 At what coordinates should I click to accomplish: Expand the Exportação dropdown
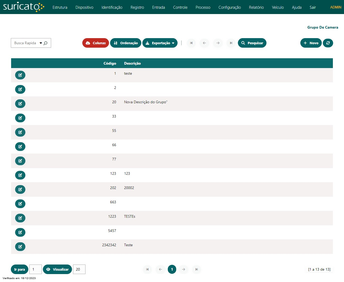point(160,43)
